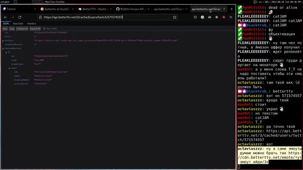Go back with the browser back arrow
This screenshot has height=170, width=303.
tap(5, 17)
